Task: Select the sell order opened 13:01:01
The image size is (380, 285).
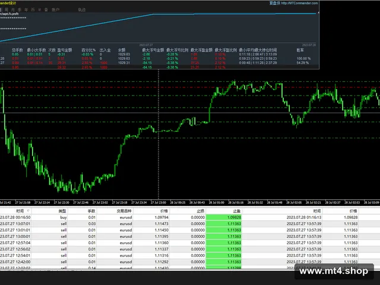Action: [x=190, y=230]
